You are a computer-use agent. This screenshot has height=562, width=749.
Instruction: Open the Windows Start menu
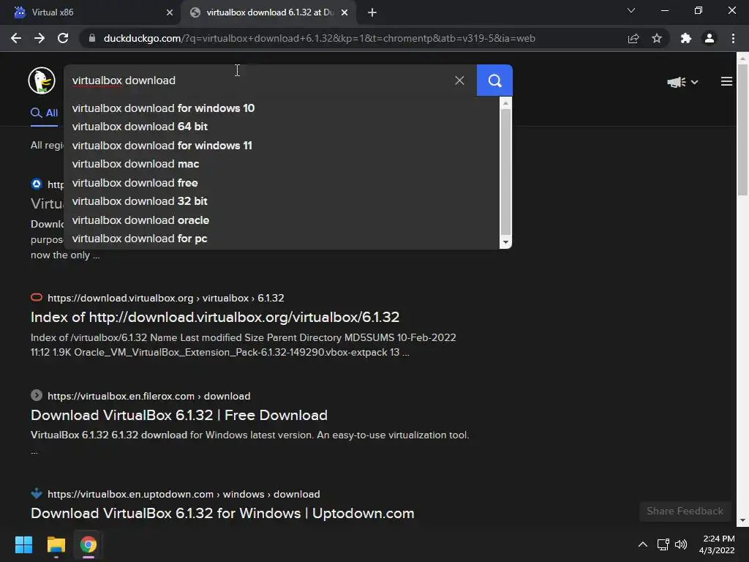23,544
